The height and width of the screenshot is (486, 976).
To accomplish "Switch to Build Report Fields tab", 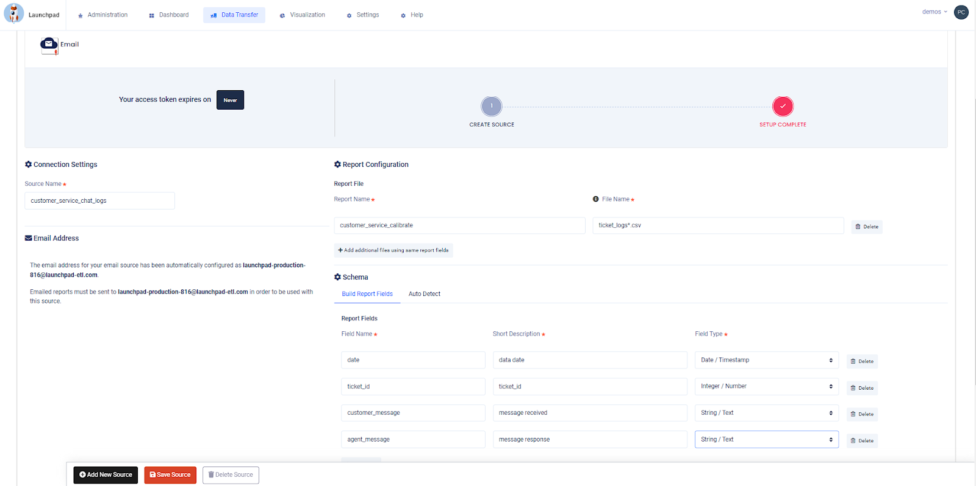I will pos(367,294).
